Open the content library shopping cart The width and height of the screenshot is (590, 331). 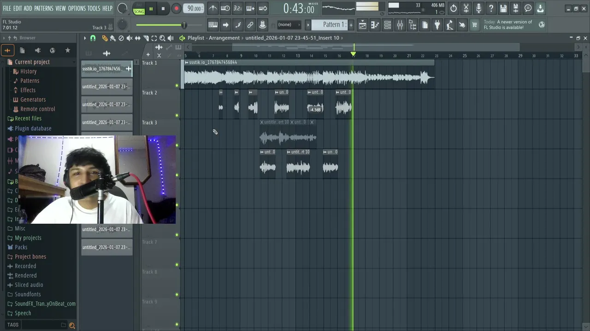[x=474, y=25]
